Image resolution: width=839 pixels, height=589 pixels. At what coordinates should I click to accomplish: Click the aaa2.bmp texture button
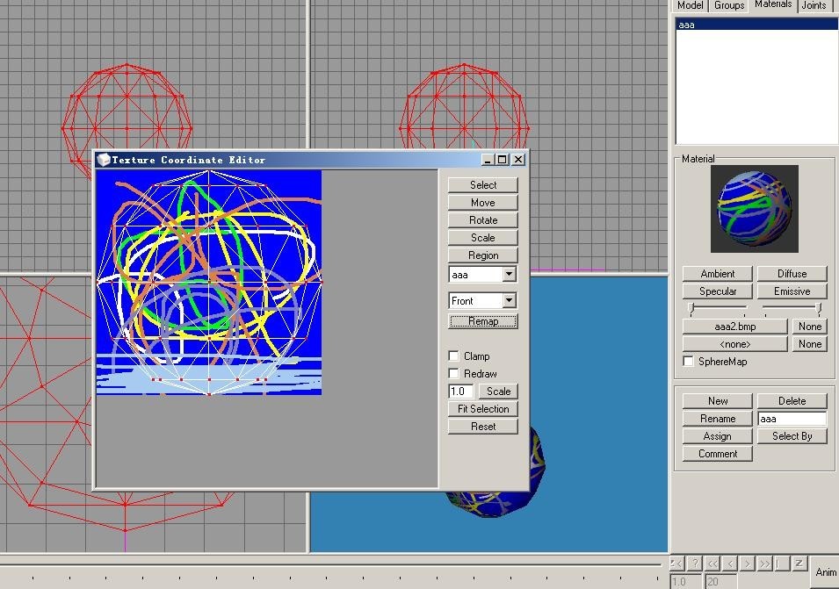click(735, 327)
